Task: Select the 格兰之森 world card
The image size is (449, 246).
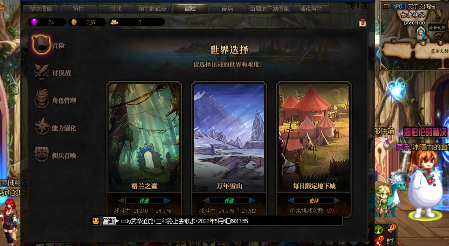Action: [144, 137]
